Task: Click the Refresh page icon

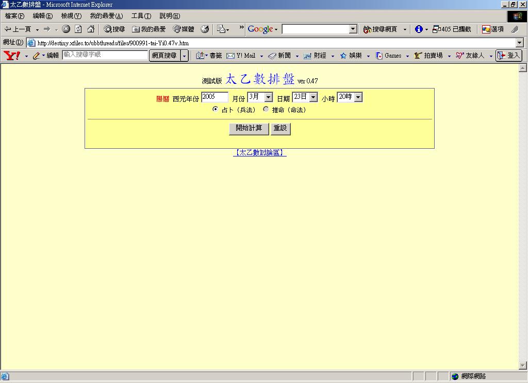Action: coord(78,29)
